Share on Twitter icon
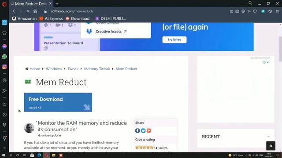The width and height of the screenshot is (282, 158). (143, 131)
